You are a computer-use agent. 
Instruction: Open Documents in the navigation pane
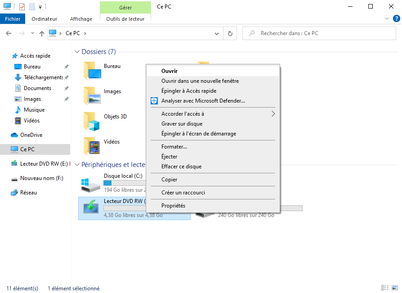(x=37, y=88)
